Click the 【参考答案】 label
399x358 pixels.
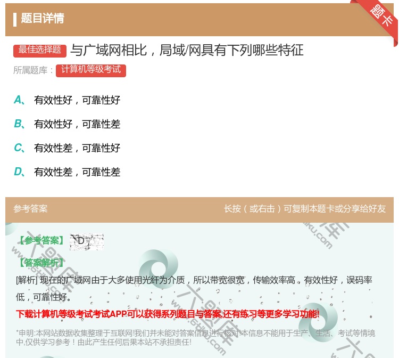point(41,241)
